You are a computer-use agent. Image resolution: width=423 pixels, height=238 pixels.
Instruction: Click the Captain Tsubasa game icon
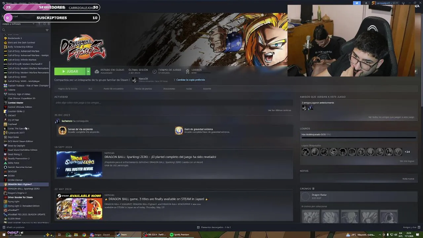click(5, 86)
